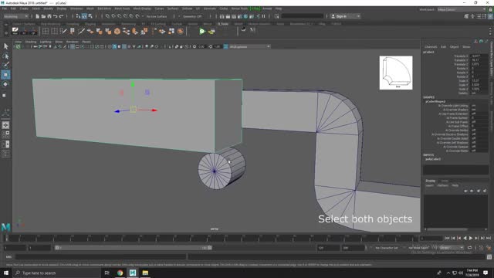Open the Modeling menu set dropdown
This screenshot has height=278, width=494.
(x=15, y=16)
